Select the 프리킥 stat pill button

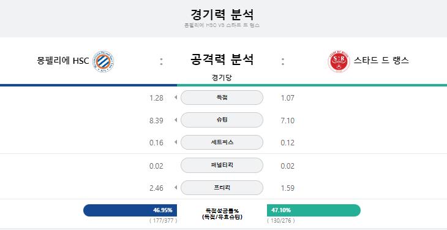pyautogui.click(x=222, y=188)
